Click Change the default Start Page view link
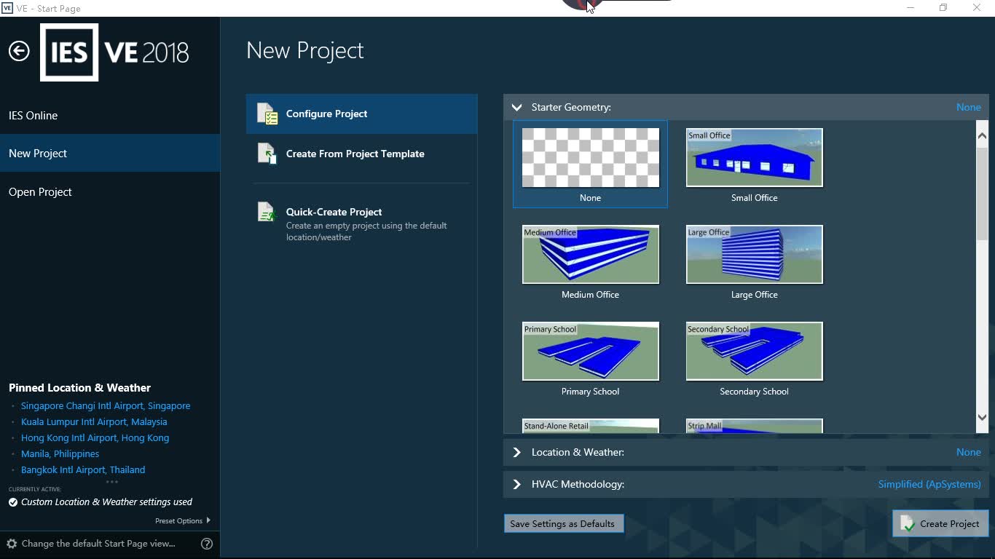995x559 pixels. click(98, 544)
